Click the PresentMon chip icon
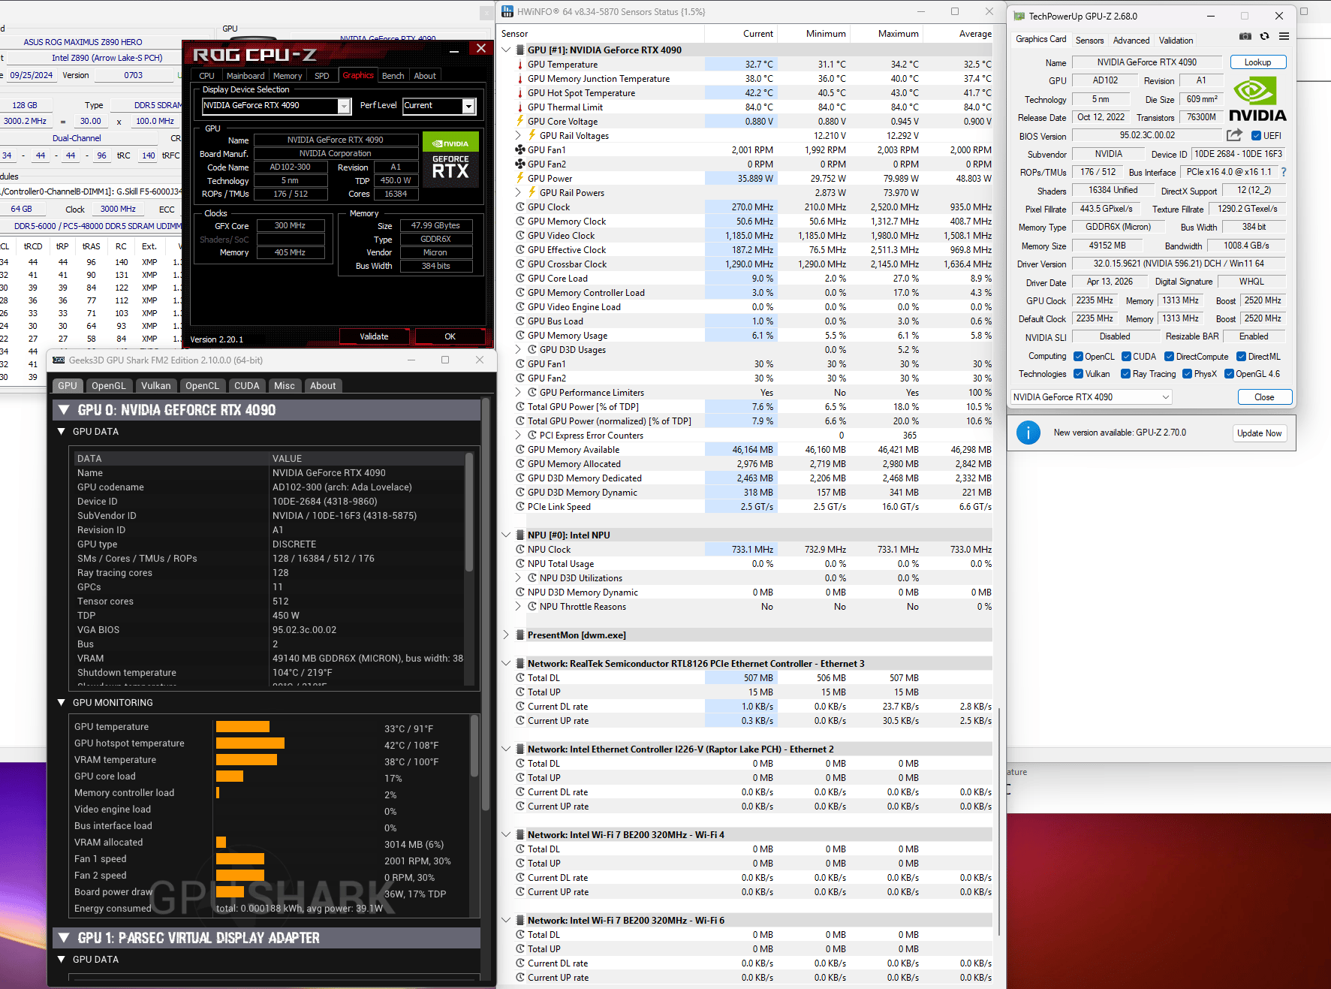Image resolution: width=1331 pixels, height=989 pixels. point(519,635)
